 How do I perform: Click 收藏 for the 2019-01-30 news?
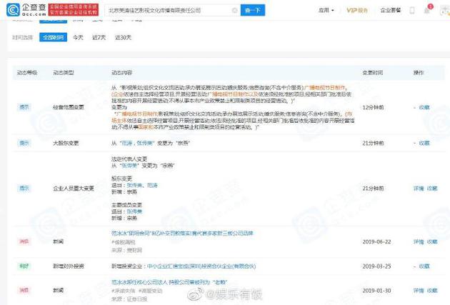pyautogui.click(x=432, y=291)
